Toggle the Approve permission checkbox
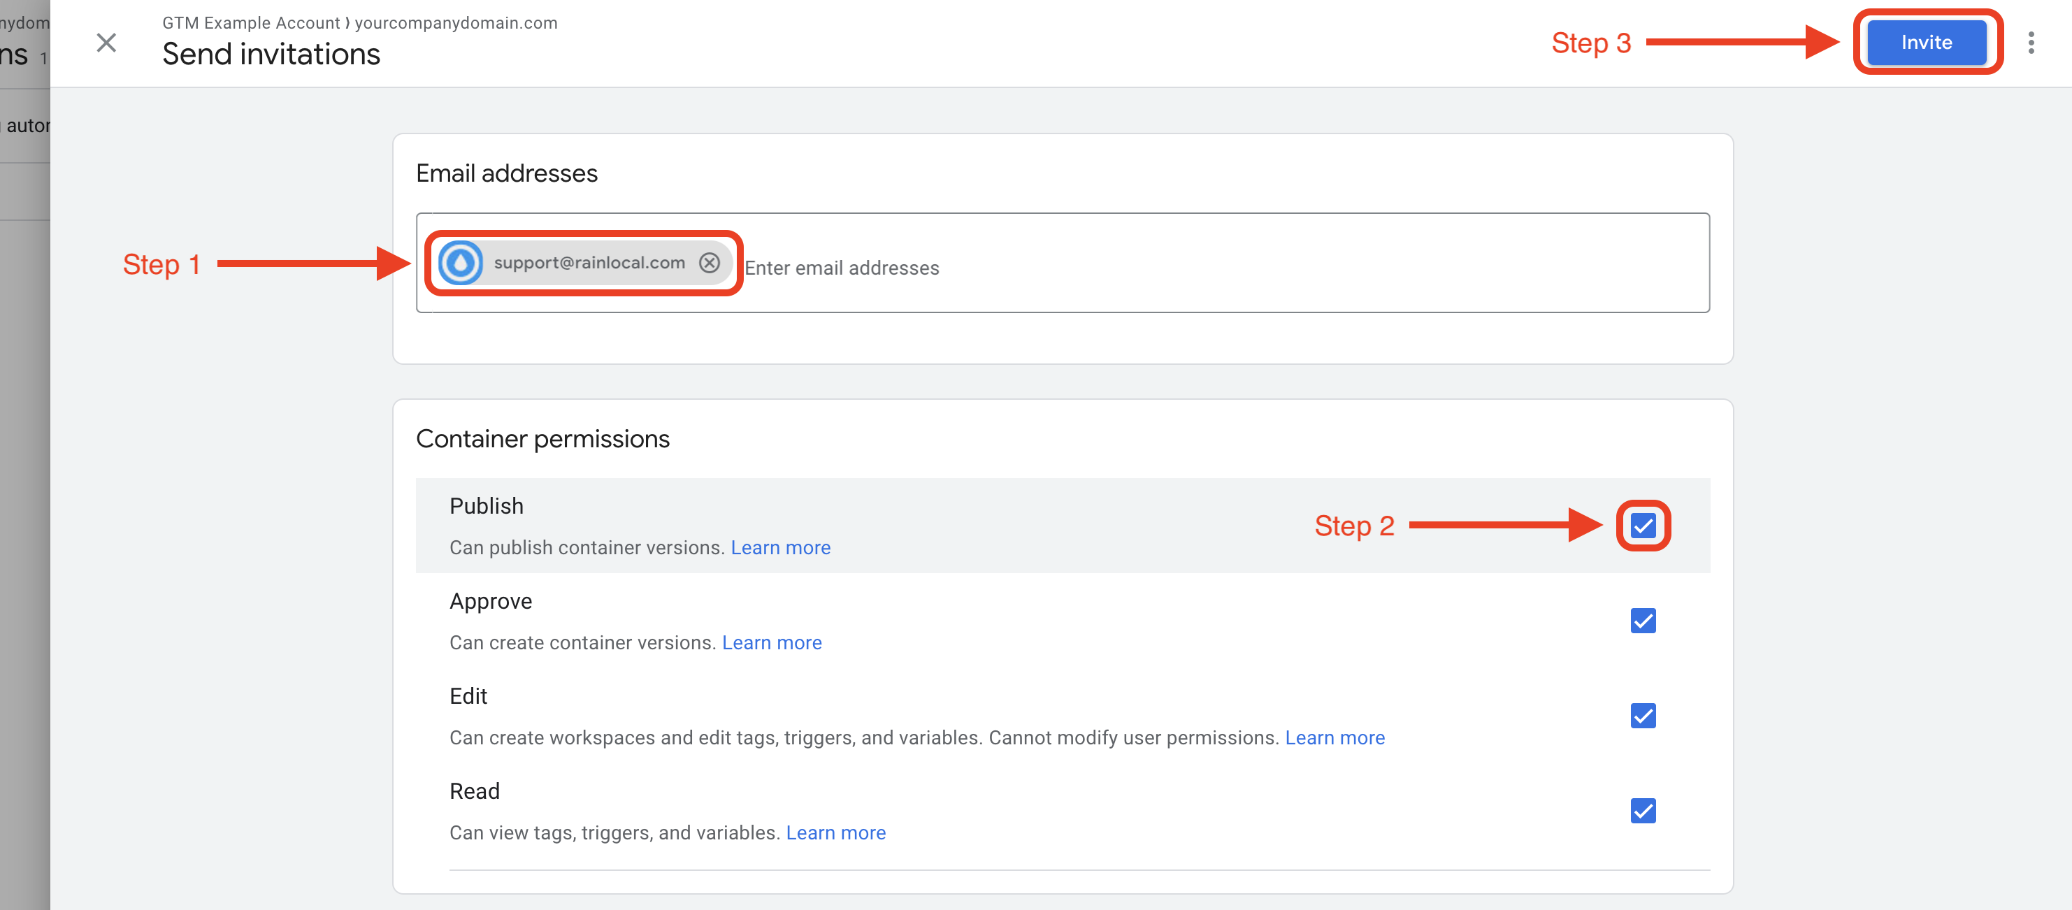2072x910 pixels. pyautogui.click(x=1643, y=621)
